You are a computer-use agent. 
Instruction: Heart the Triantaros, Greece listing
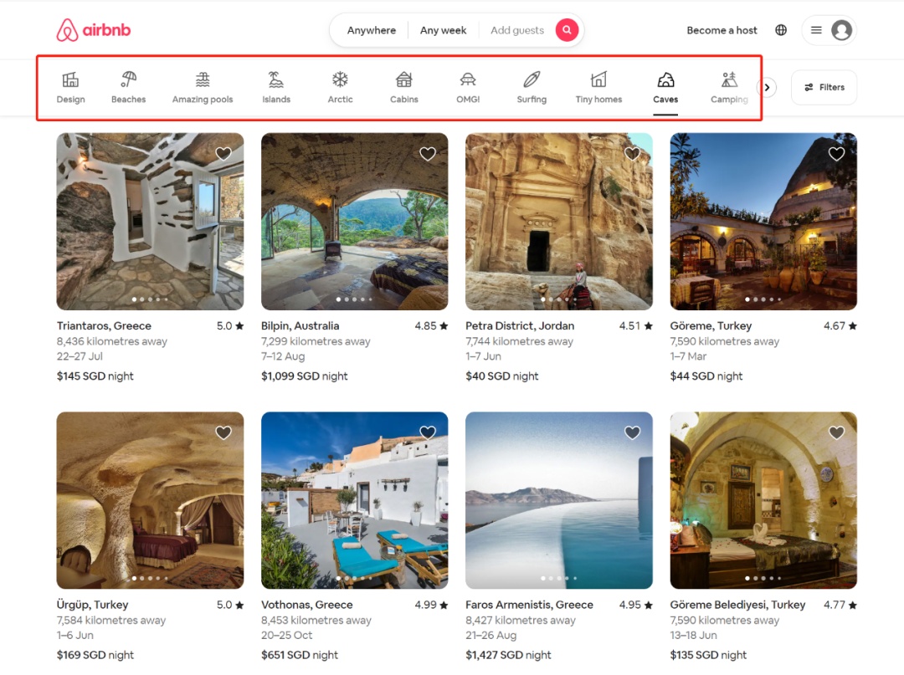[223, 154]
